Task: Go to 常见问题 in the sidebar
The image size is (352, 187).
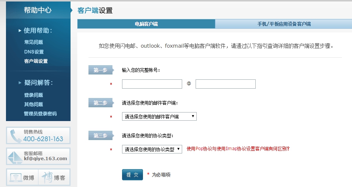Action: [x=34, y=42]
